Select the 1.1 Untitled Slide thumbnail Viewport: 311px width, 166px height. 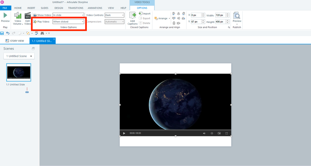tap(19, 72)
